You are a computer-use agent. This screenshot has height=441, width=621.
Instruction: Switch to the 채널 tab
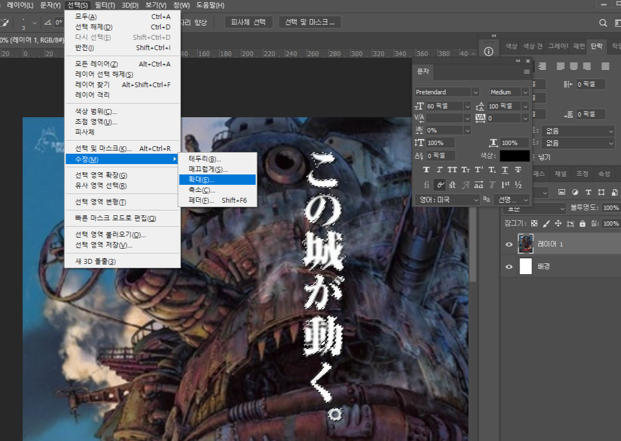point(560,174)
